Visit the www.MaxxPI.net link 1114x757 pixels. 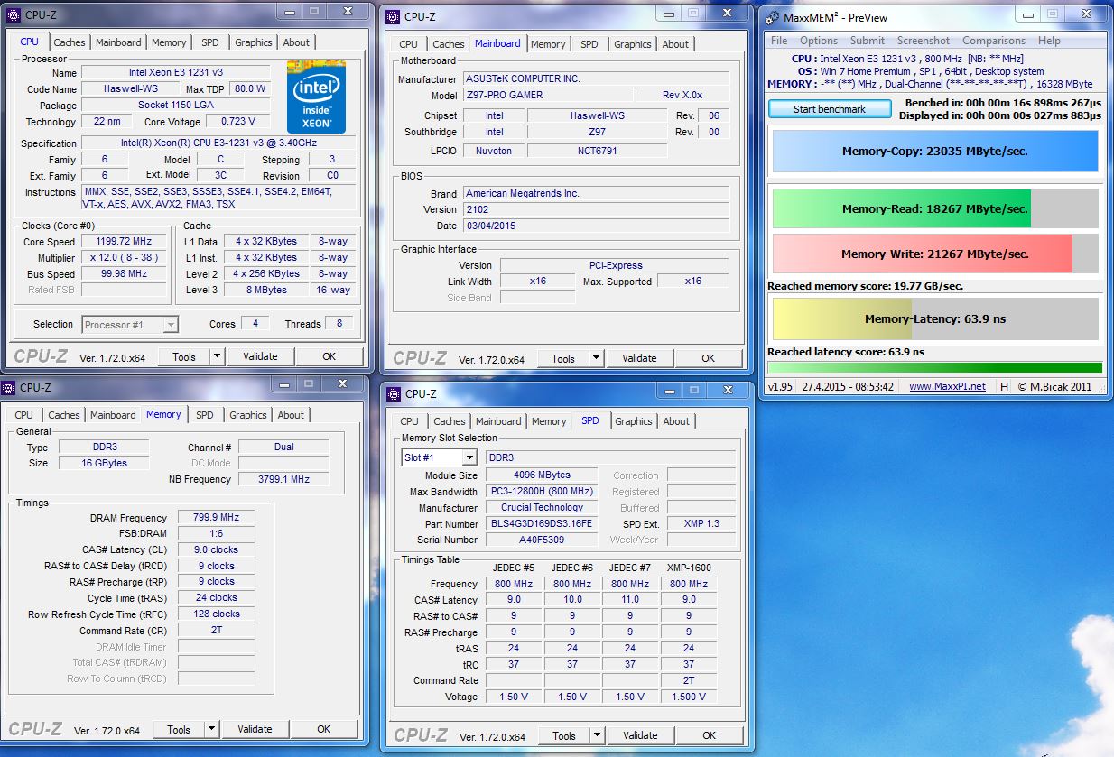click(x=947, y=386)
